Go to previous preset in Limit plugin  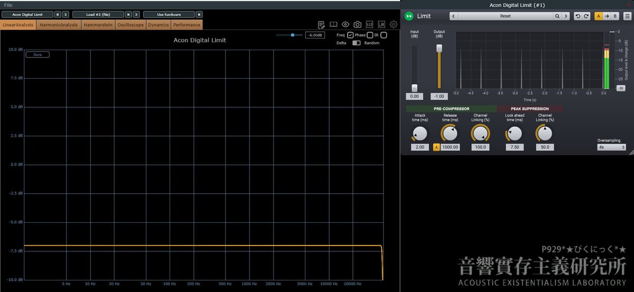point(453,16)
